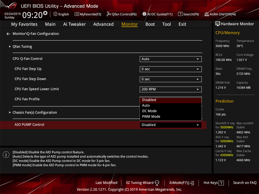Select Disabled in the dropdown list

[171, 100]
